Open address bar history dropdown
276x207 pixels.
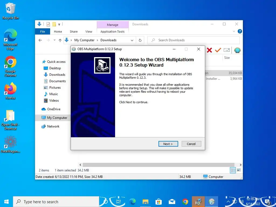click(132, 40)
